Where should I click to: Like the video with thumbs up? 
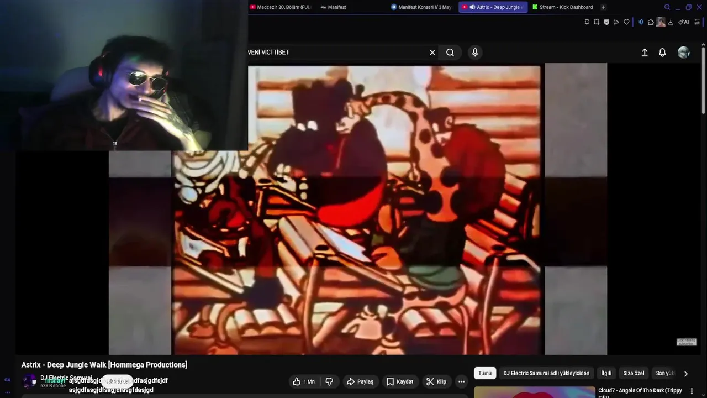click(303, 381)
